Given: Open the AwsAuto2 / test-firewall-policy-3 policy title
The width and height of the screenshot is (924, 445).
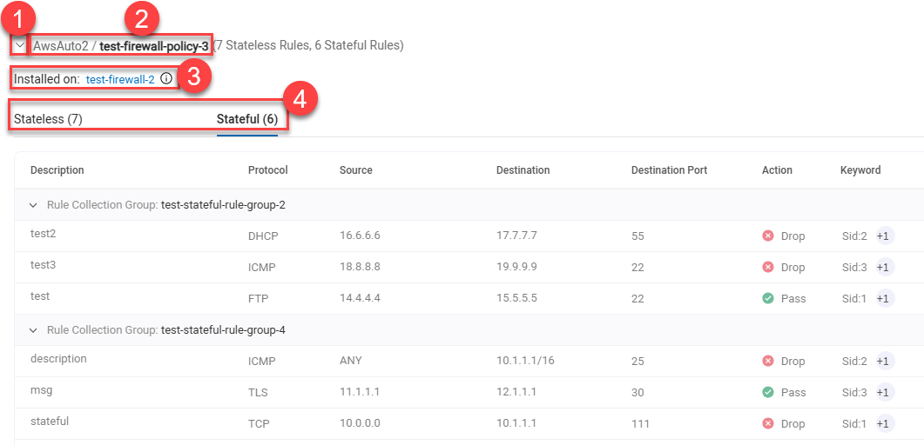Looking at the screenshot, I should click(120, 45).
